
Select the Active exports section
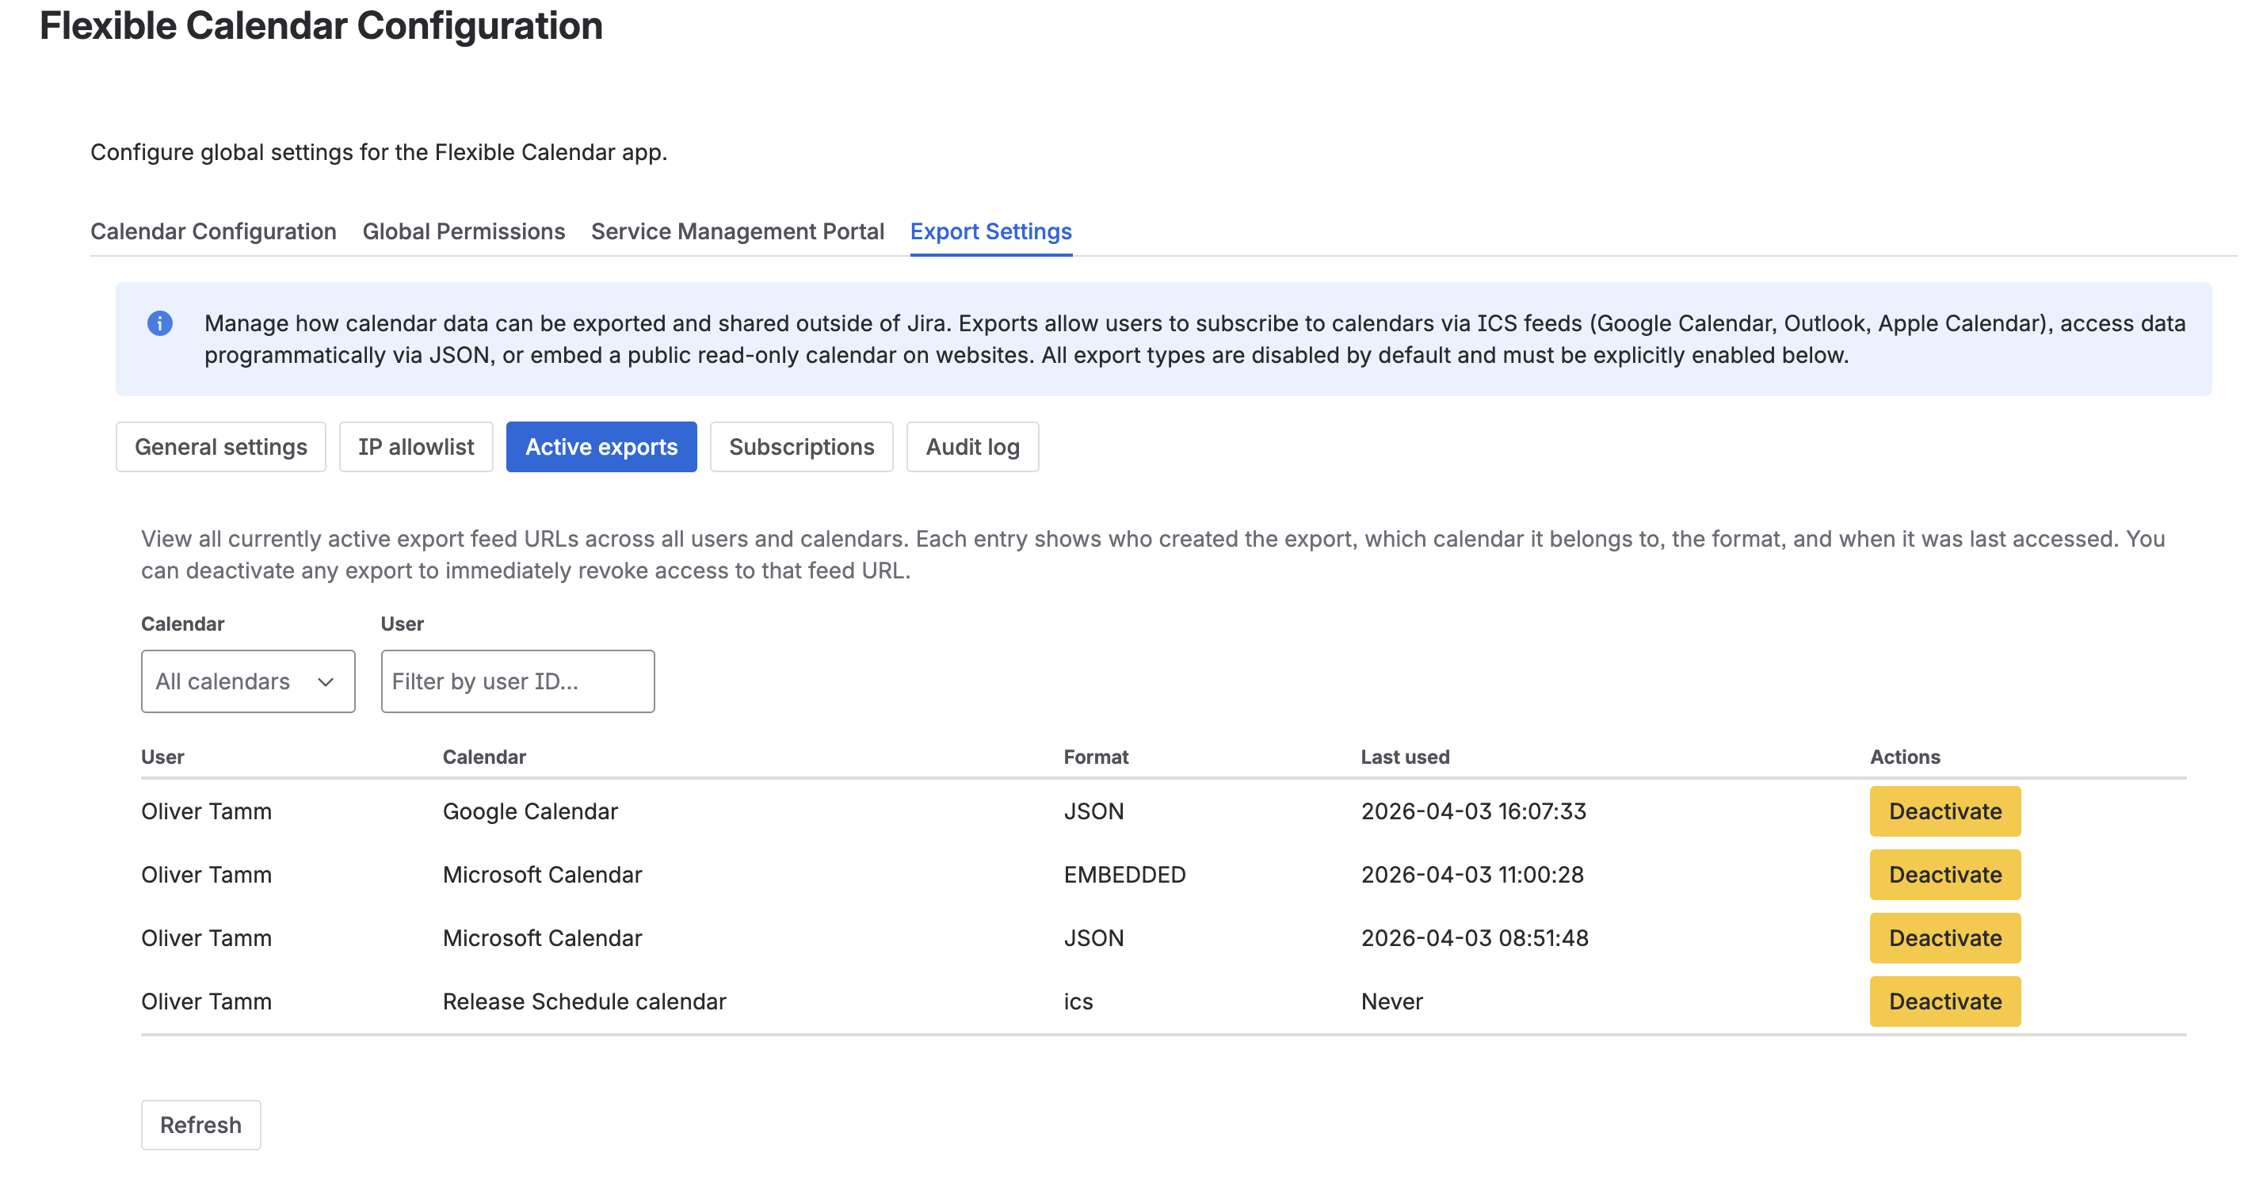[601, 447]
